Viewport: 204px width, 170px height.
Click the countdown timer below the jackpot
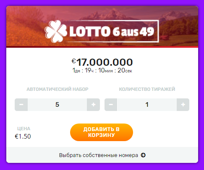102,70
